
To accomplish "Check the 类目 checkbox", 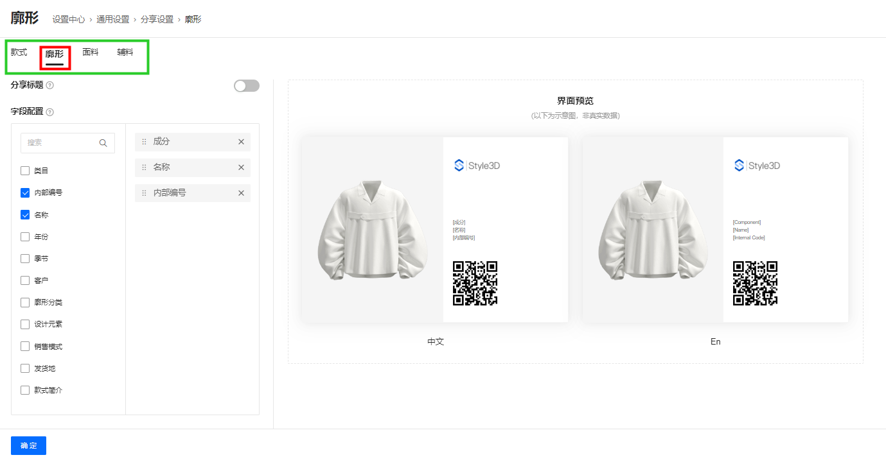I will click(x=25, y=171).
